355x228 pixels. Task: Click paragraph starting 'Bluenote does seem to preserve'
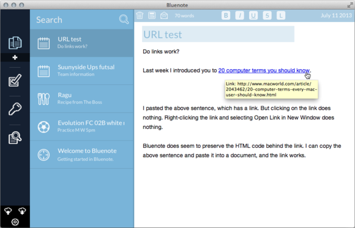(242, 150)
